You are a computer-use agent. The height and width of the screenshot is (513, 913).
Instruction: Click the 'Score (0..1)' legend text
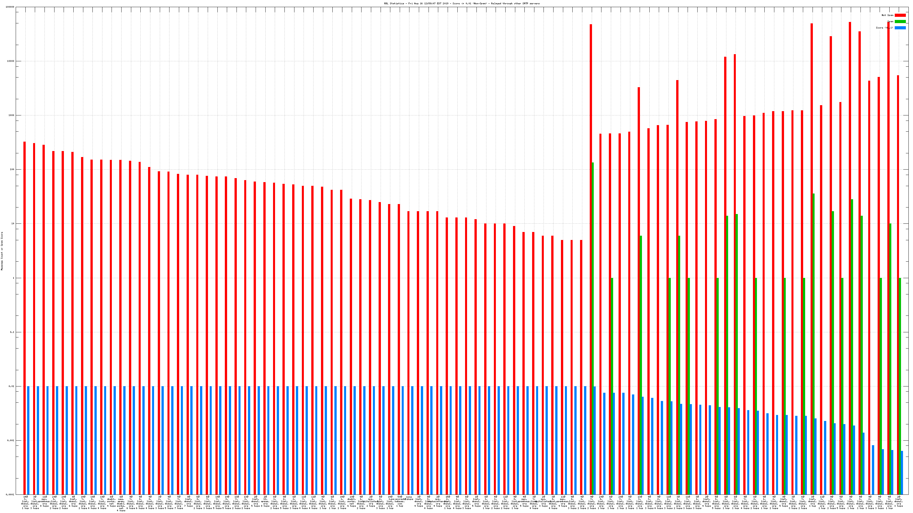(x=884, y=28)
